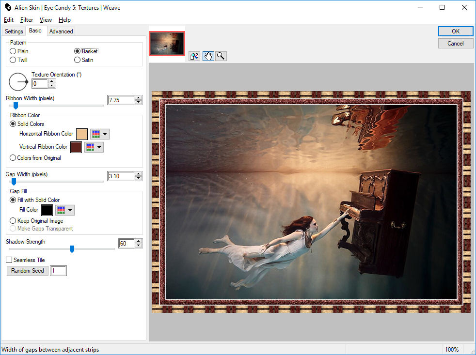Click the Shadow Strength value field
The image size is (476, 355).
point(127,243)
